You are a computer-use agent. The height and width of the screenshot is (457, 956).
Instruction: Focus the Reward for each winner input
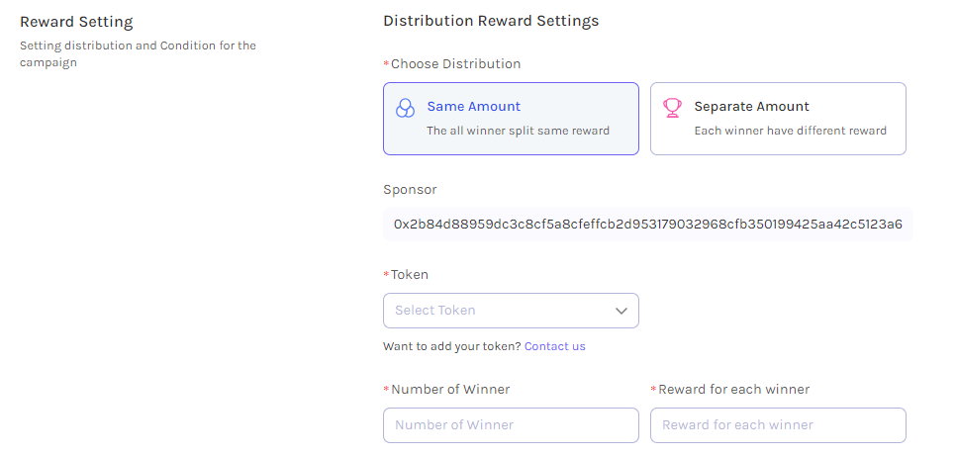(x=778, y=425)
